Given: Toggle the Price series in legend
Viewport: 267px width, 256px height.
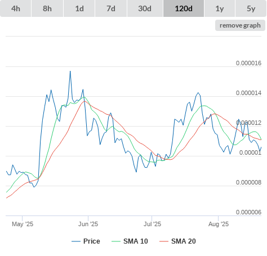Looking at the screenshot, I should [92, 241].
